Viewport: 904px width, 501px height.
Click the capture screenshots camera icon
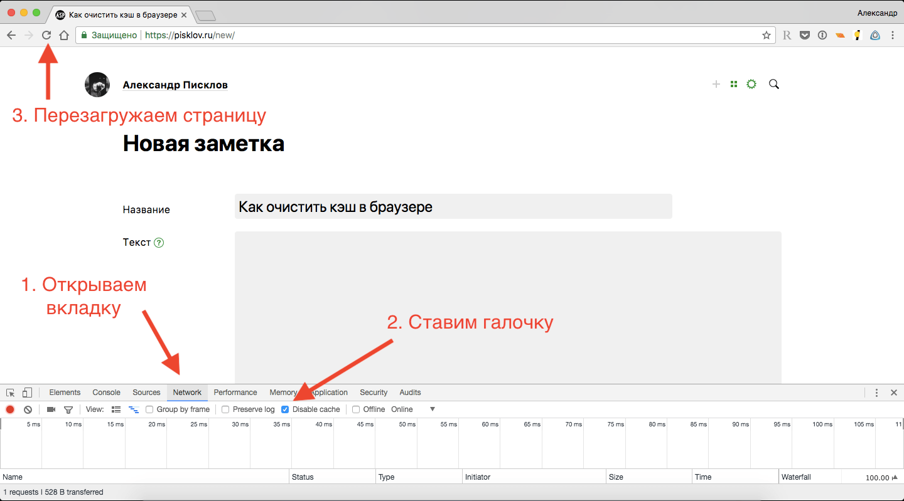(51, 409)
